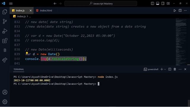
Task: Click the commented October date line 835
Action: 70,36
